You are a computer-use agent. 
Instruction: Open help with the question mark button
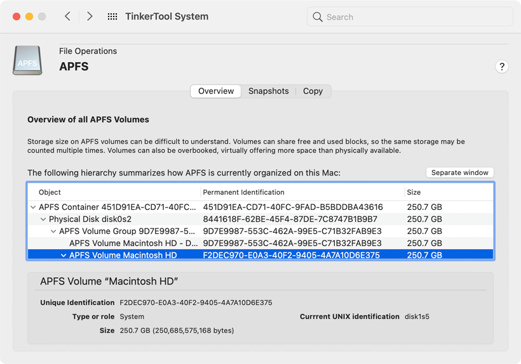click(502, 67)
